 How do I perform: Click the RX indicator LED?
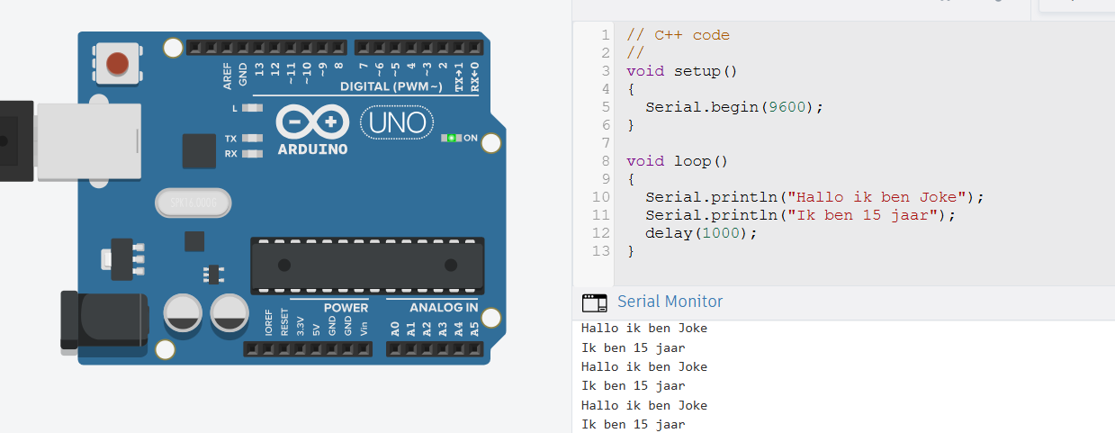251,154
